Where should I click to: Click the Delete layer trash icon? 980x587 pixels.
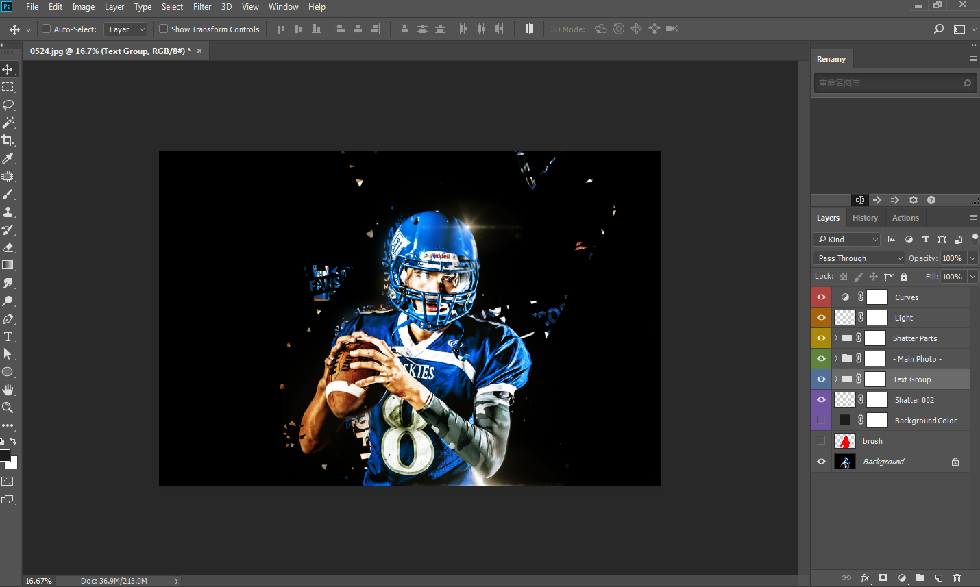[957, 578]
